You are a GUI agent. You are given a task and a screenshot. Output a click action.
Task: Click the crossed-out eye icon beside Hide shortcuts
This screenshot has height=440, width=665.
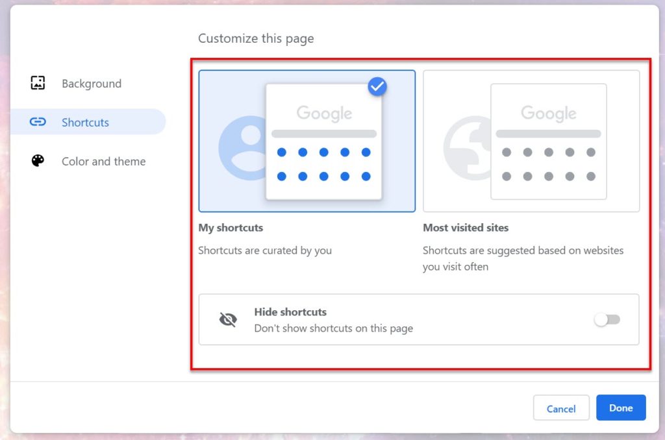tap(228, 319)
